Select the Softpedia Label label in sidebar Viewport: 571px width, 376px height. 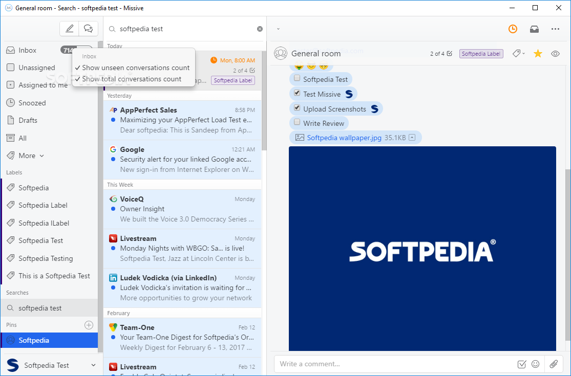pos(49,205)
